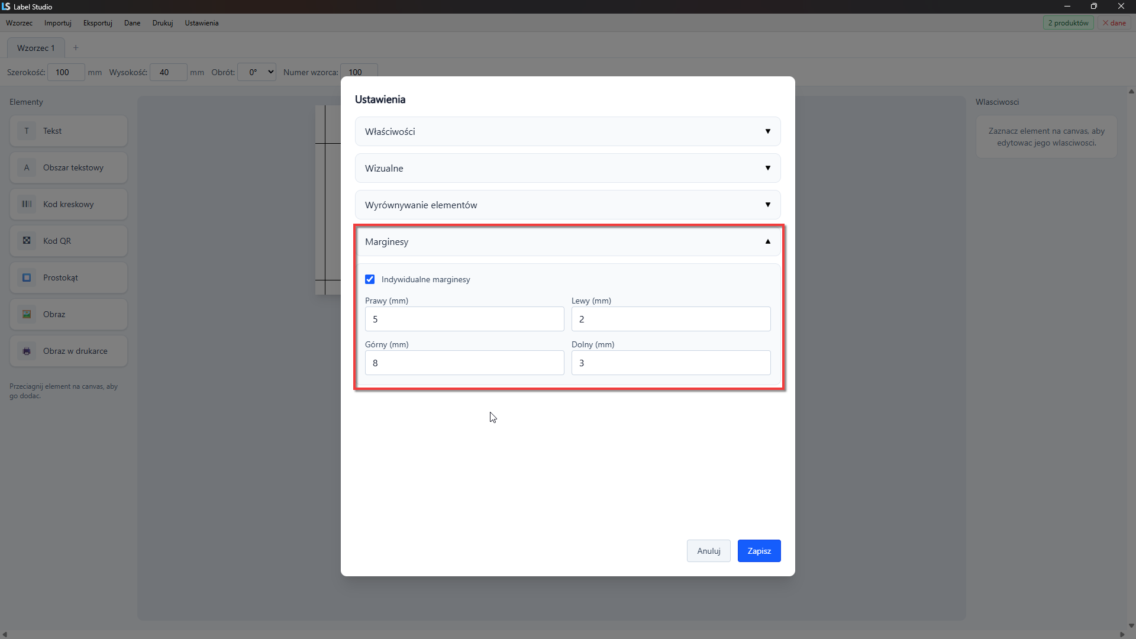Open the Obrót rotation dropdown
The height and width of the screenshot is (639, 1136).
[x=257, y=72]
